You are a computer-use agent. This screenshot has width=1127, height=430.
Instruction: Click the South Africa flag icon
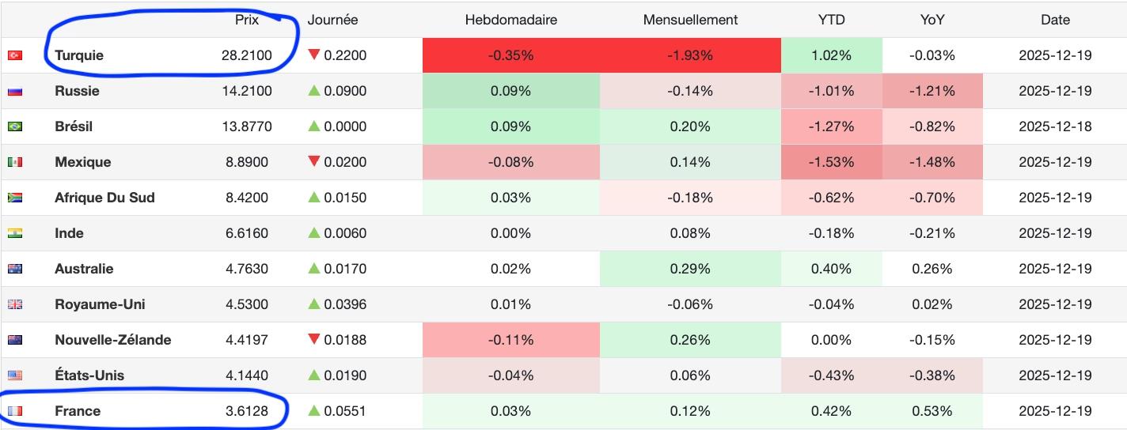pyautogui.click(x=14, y=198)
